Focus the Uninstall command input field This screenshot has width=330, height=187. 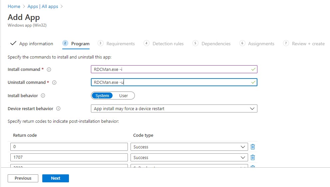[x=174, y=82]
